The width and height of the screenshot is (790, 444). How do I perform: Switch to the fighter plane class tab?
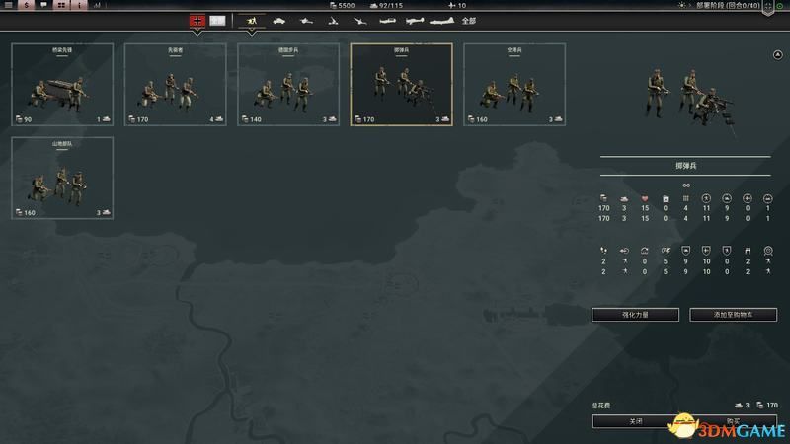pos(387,21)
